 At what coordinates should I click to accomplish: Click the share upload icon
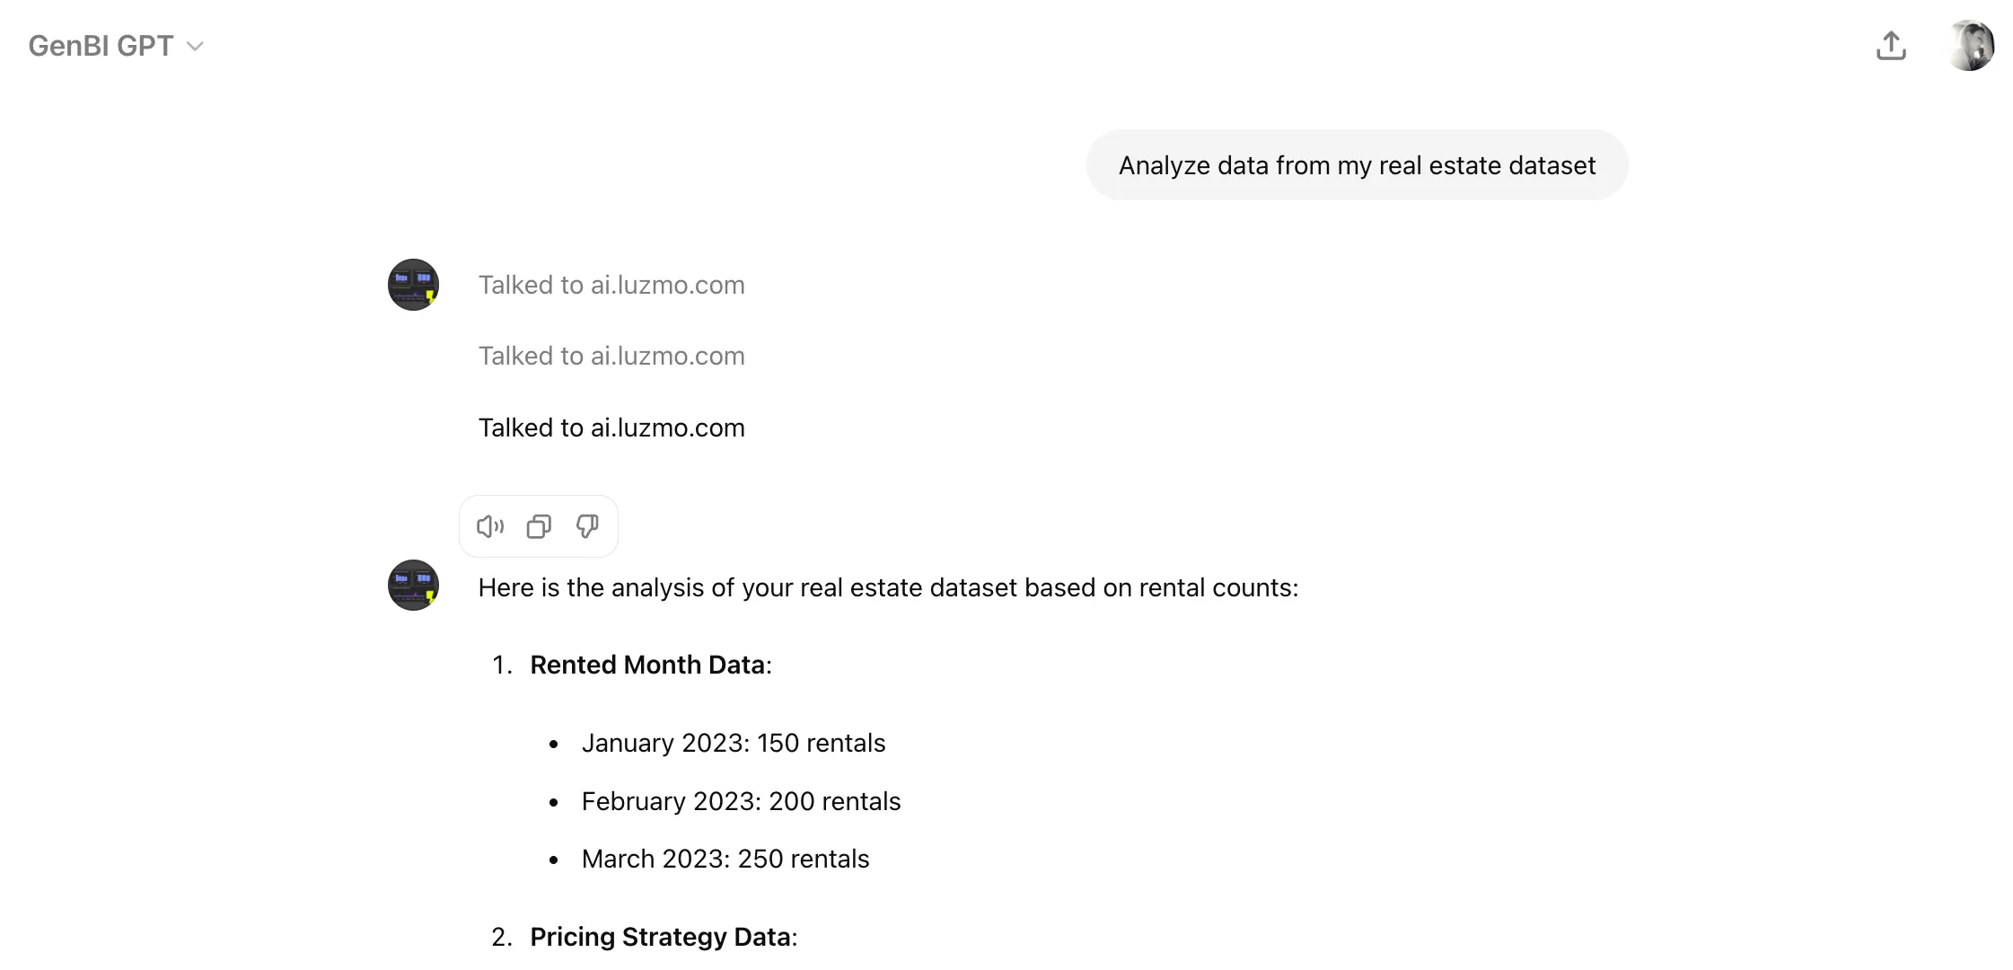tap(1891, 46)
